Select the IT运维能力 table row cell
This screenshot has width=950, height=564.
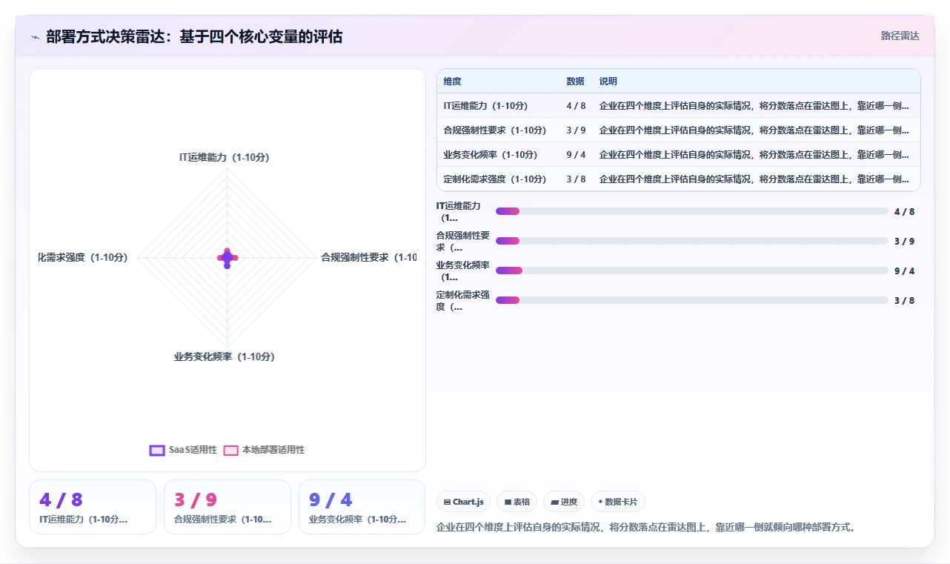485,105
